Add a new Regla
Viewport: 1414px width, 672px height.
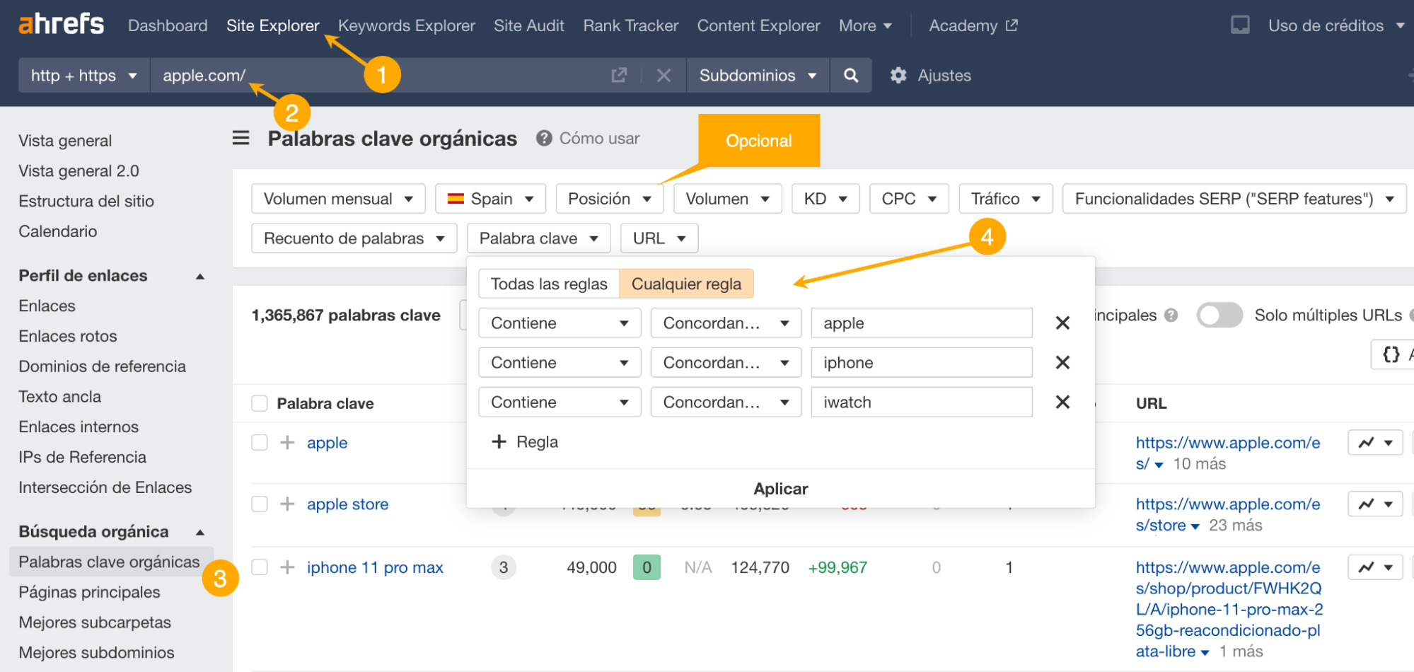click(x=525, y=442)
